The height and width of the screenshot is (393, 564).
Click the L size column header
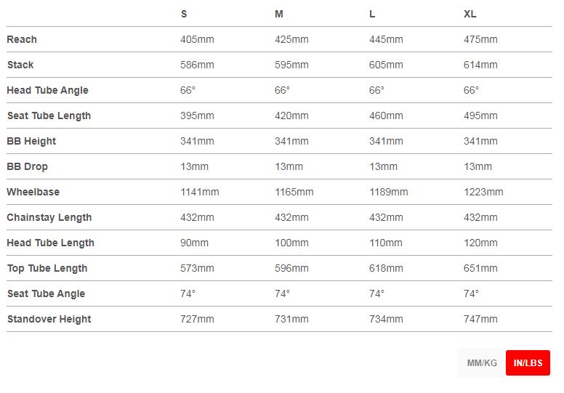pos(373,14)
